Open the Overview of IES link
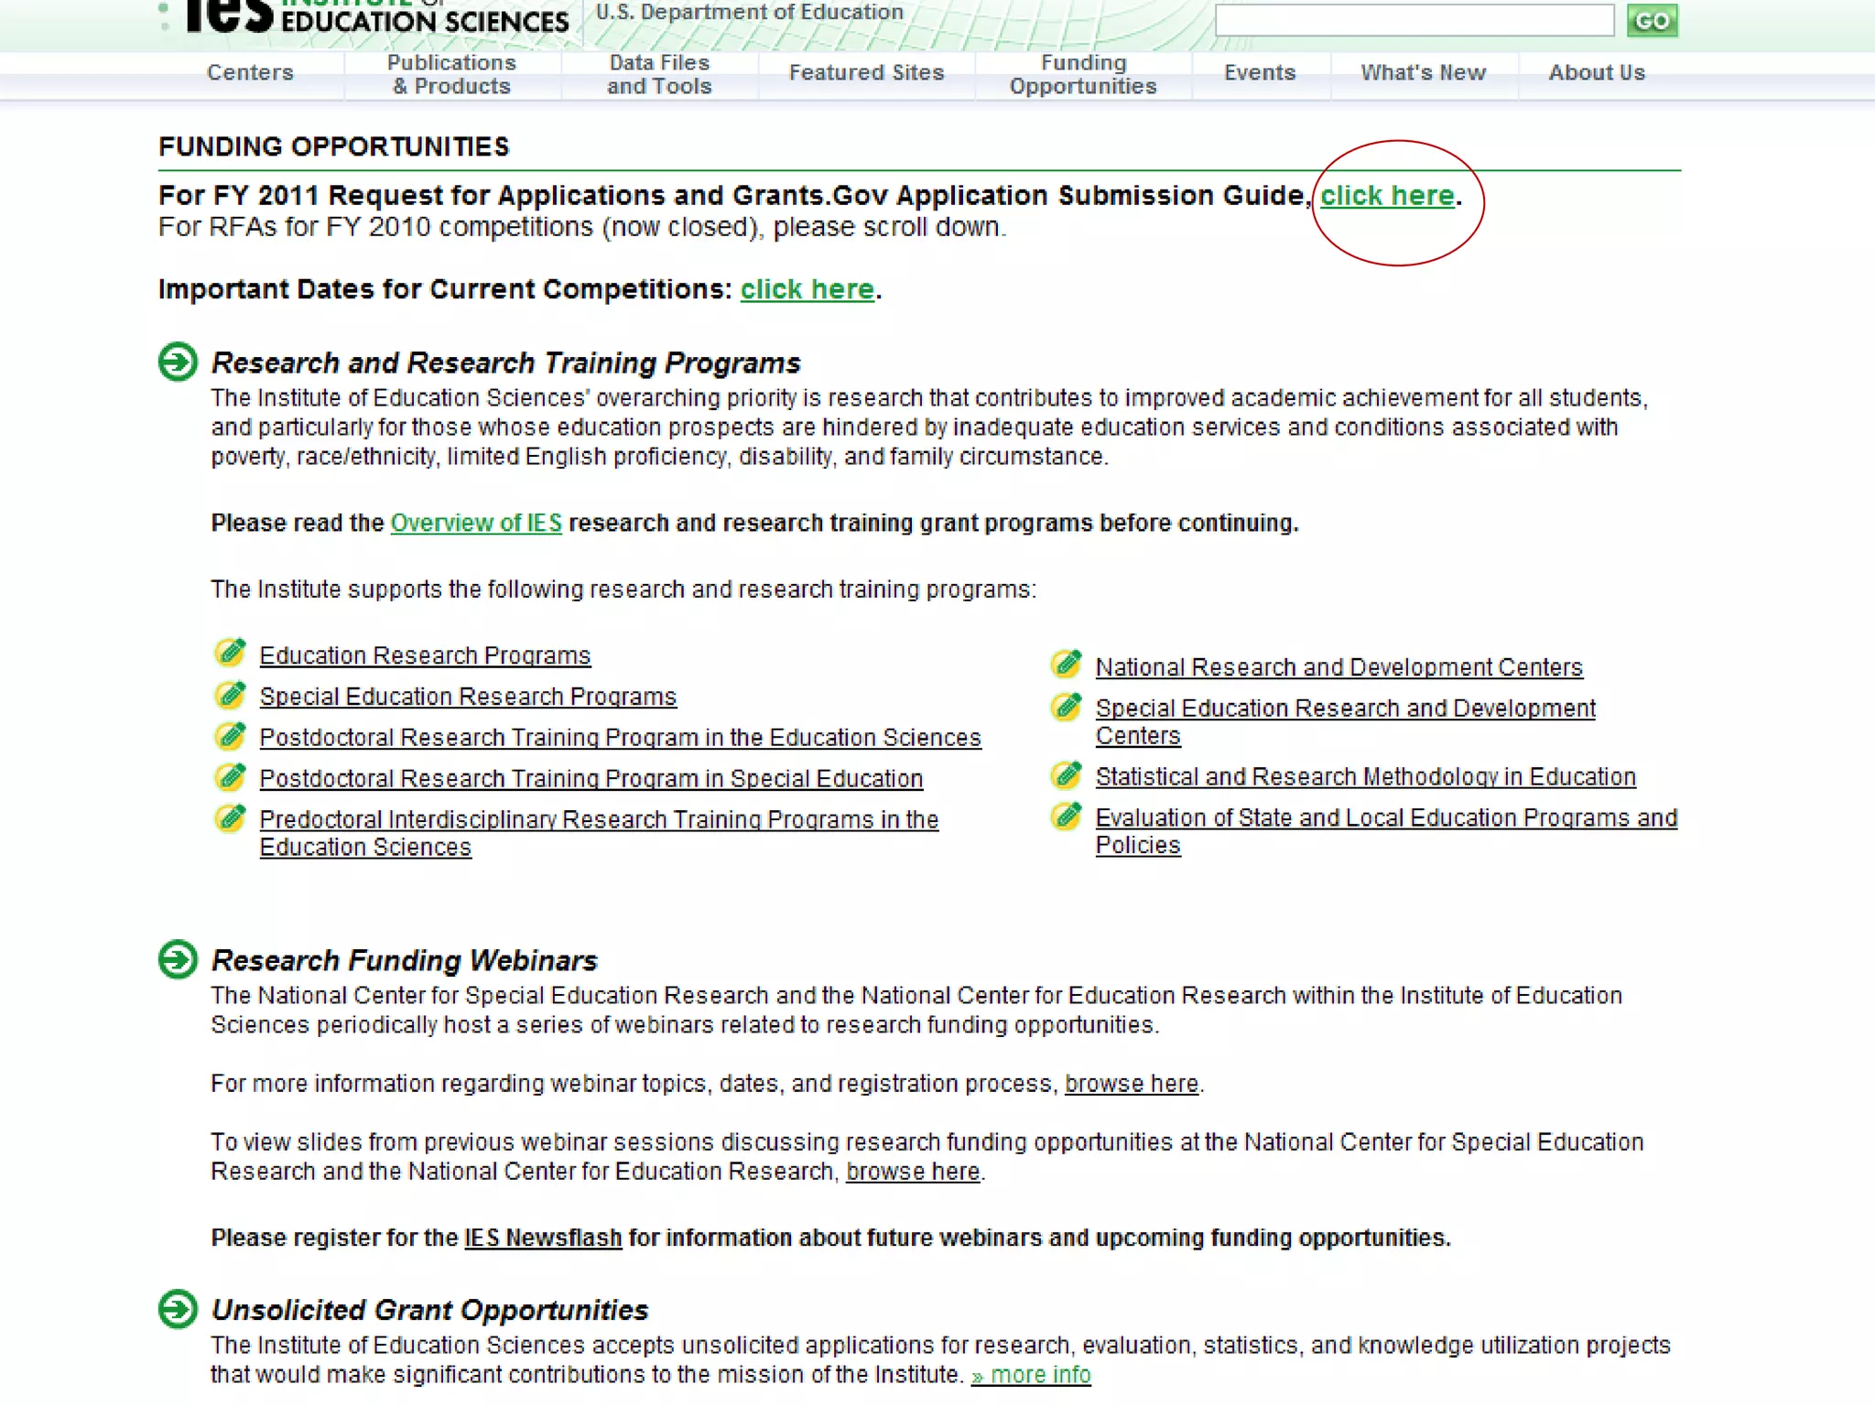The image size is (1875, 1406). [476, 523]
